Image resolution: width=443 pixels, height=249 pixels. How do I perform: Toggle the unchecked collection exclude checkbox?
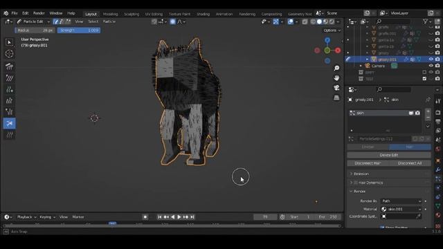pos(424,72)
